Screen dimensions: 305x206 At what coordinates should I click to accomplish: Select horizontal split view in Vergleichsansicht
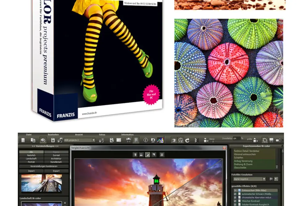(141, 155)
